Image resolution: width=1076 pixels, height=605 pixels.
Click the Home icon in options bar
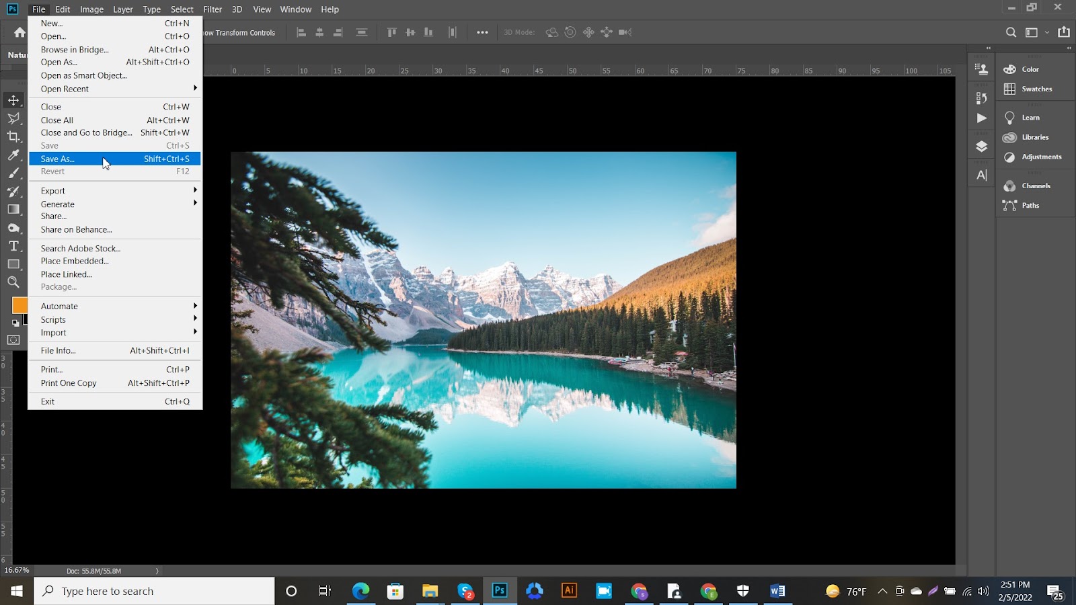pyautogui.click(x=20, y=32)
